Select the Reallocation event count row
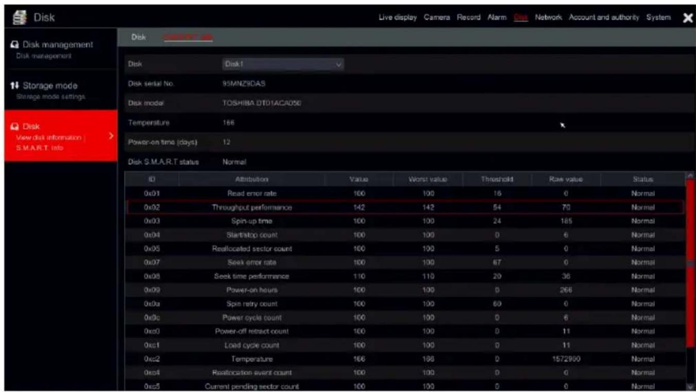 (x=405, y=372)
